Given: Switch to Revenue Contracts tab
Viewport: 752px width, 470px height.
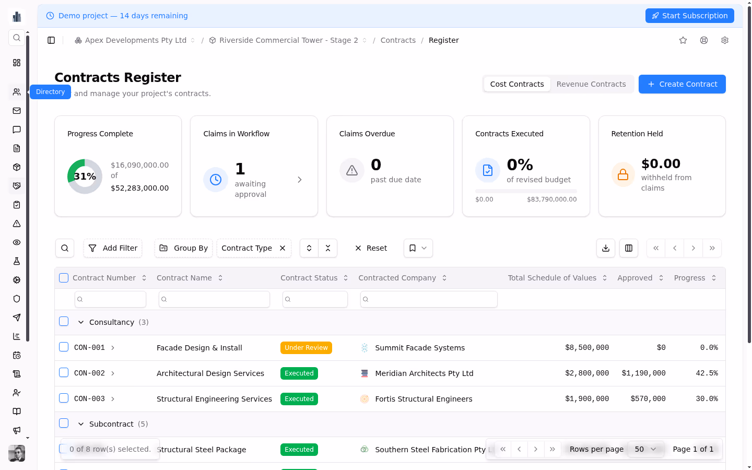Looking at the screenshot, I should coord(591,84).
